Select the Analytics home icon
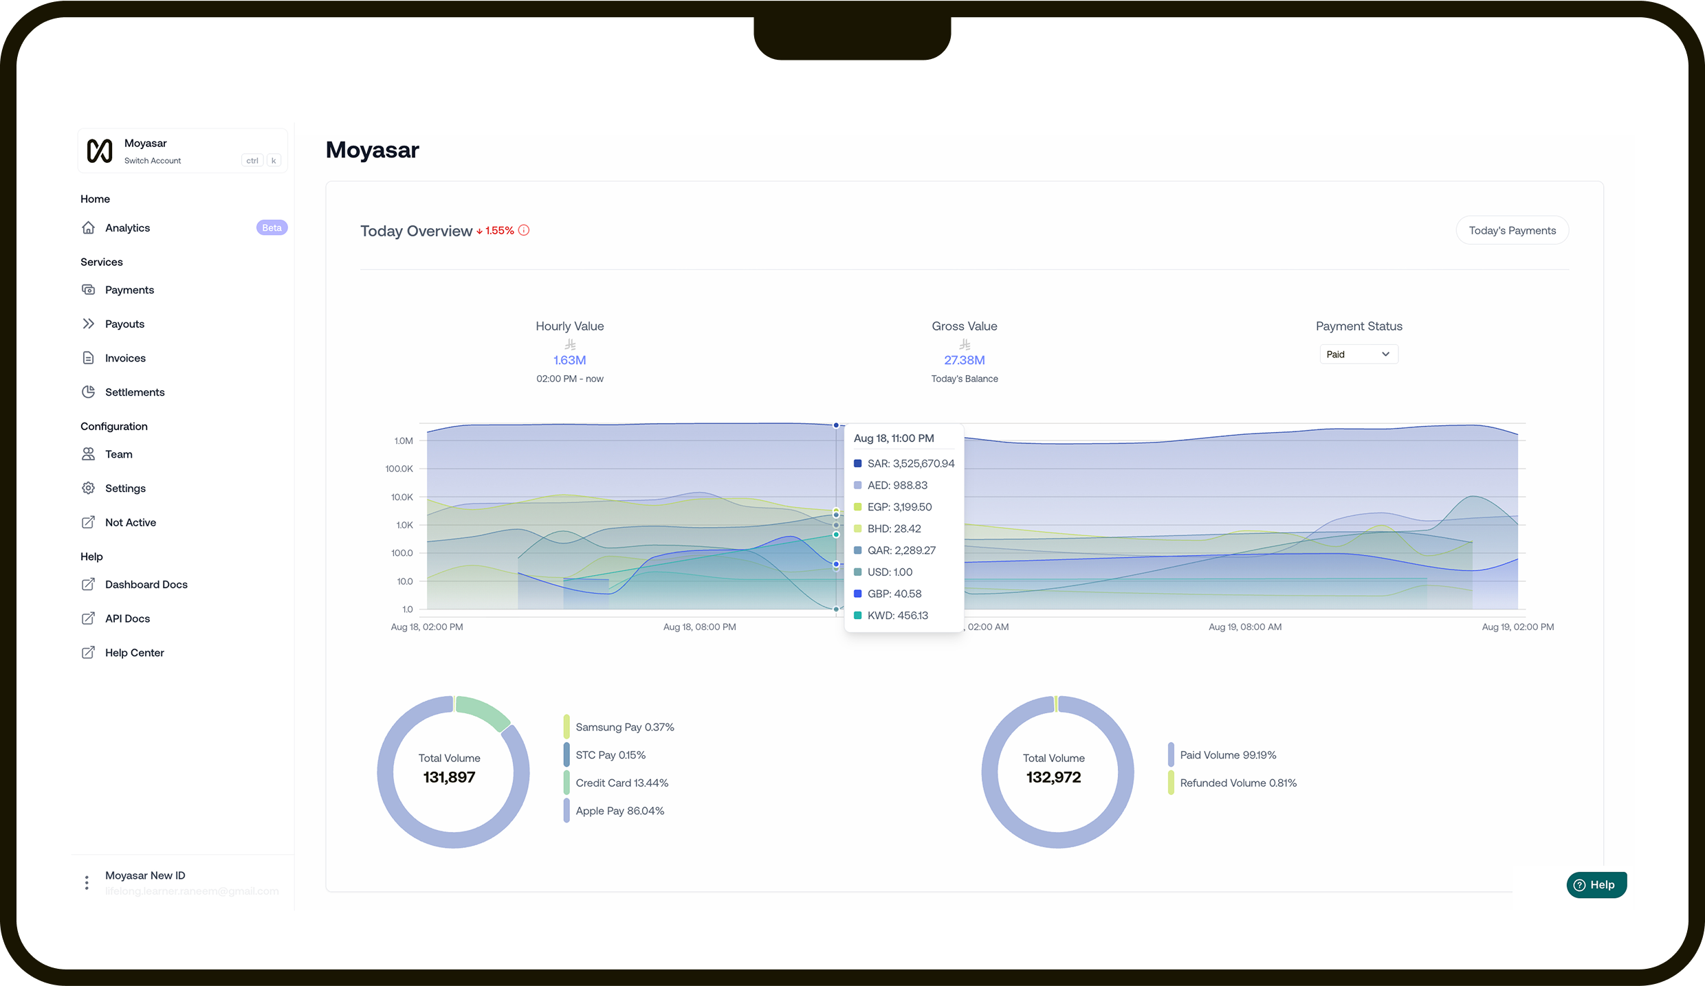 point(89,227)
